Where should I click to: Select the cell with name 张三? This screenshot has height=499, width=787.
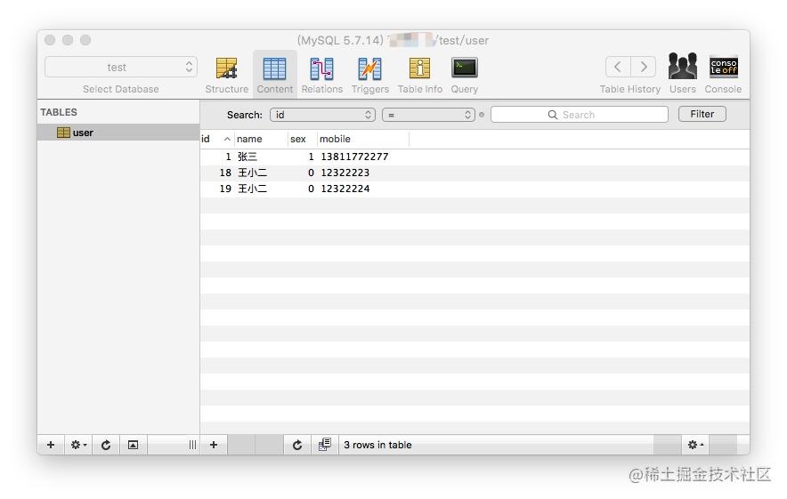pyautogui.click(x=247, y=157)
